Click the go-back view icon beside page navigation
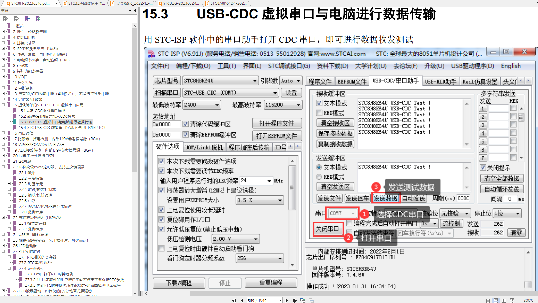 click(x=303, y=300)
